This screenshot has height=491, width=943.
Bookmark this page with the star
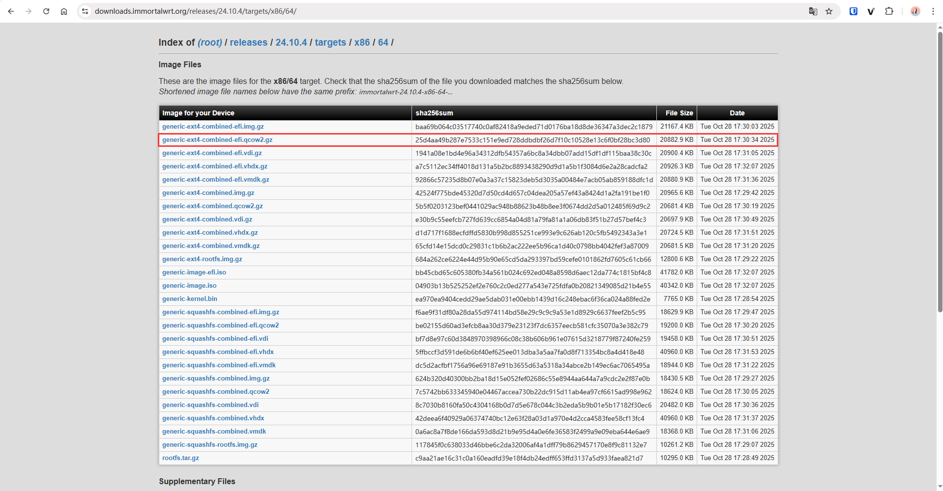[829, 11]
